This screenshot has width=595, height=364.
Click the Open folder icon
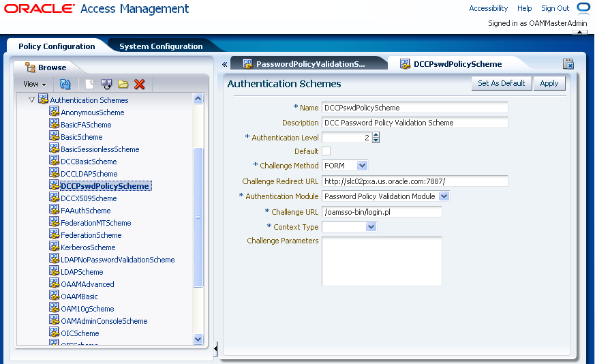(x=123, y=84)
